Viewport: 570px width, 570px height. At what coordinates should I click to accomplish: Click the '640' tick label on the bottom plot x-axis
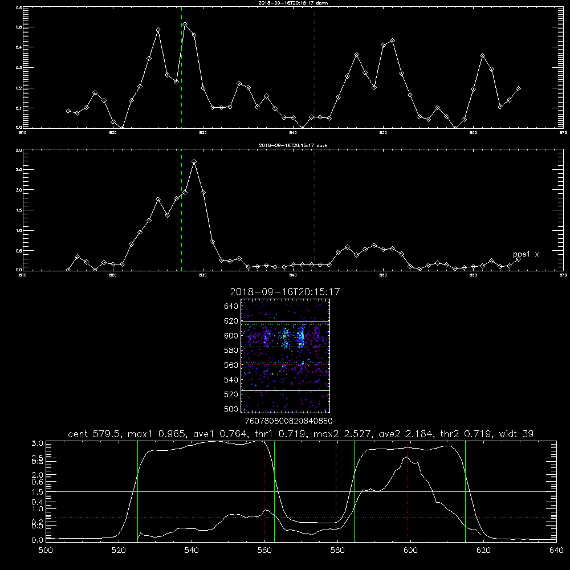(556, 551)
